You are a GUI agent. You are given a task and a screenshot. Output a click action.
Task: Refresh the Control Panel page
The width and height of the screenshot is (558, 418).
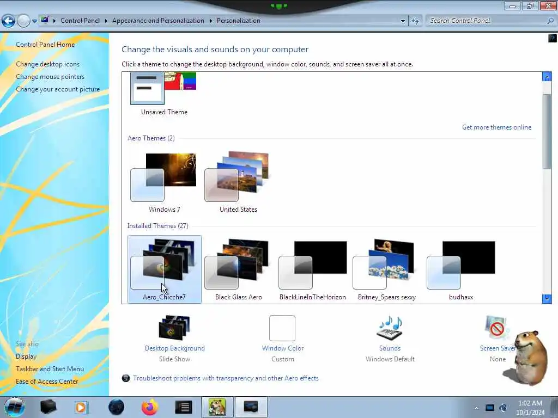[415, 21]
